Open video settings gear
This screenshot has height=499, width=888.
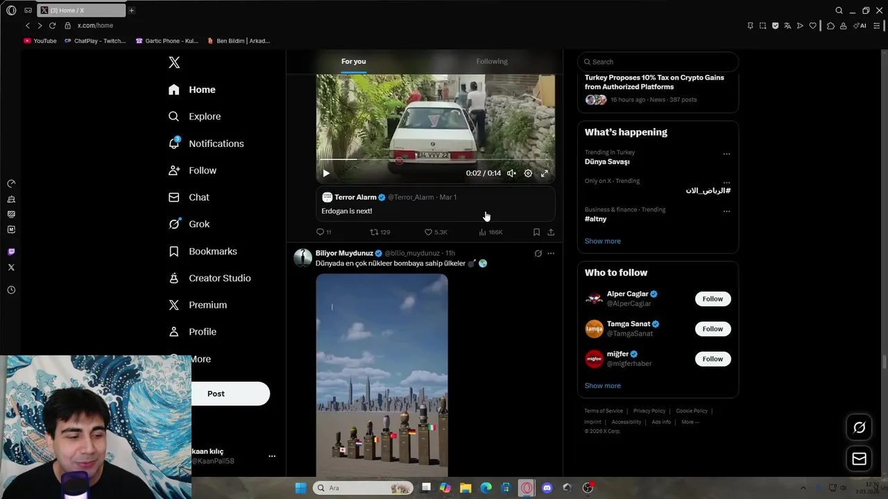528,173
